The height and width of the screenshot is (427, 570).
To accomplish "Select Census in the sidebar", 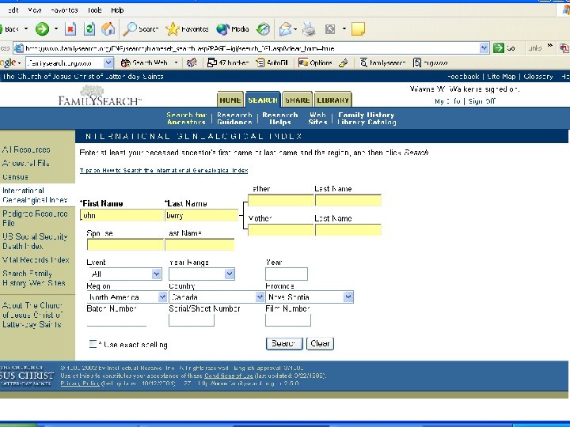I will 15,177.
